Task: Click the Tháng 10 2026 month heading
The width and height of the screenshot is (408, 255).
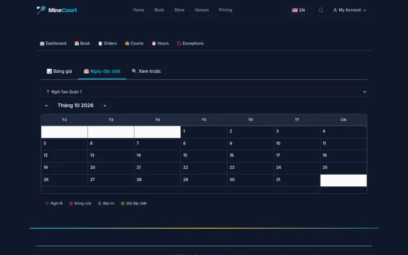Action: [x=75, y=105]
